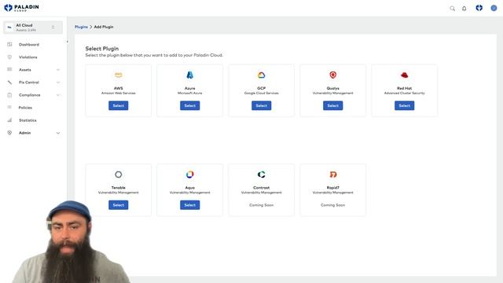Click the Red Hat plugin logo
503x283 pixels.
(x=405, y=75)
